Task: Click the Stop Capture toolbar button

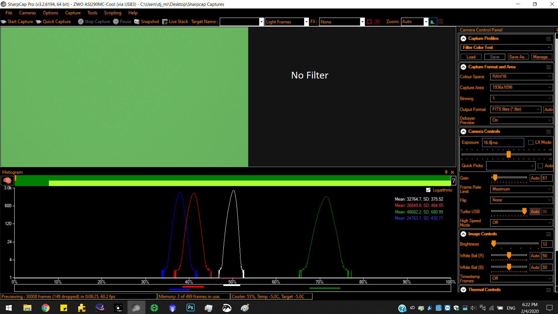Action: click(x=94, y=22)
